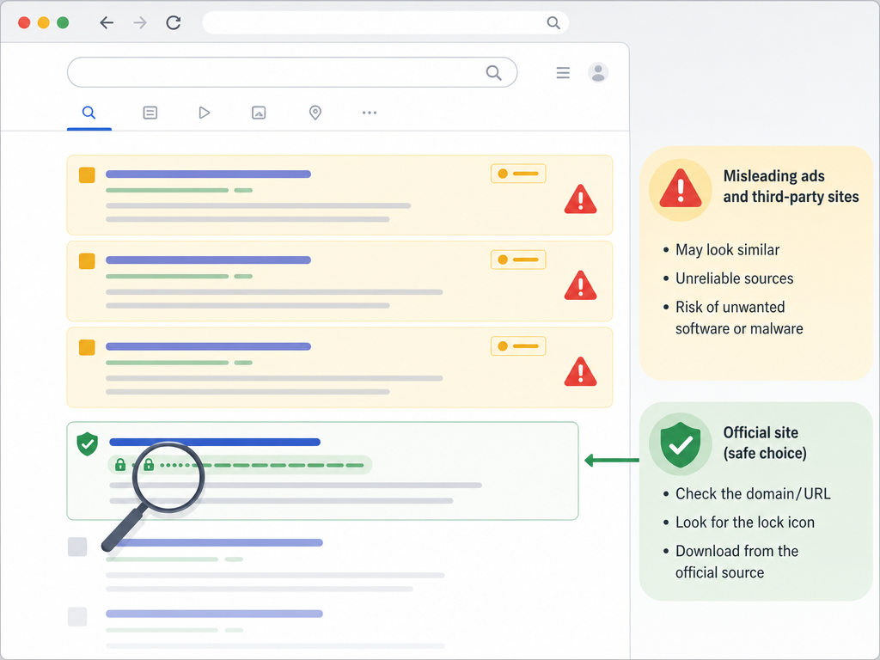This screenshot has height=660, width=880.
Task: Click the green URL line of third ad
Action: 179,363
